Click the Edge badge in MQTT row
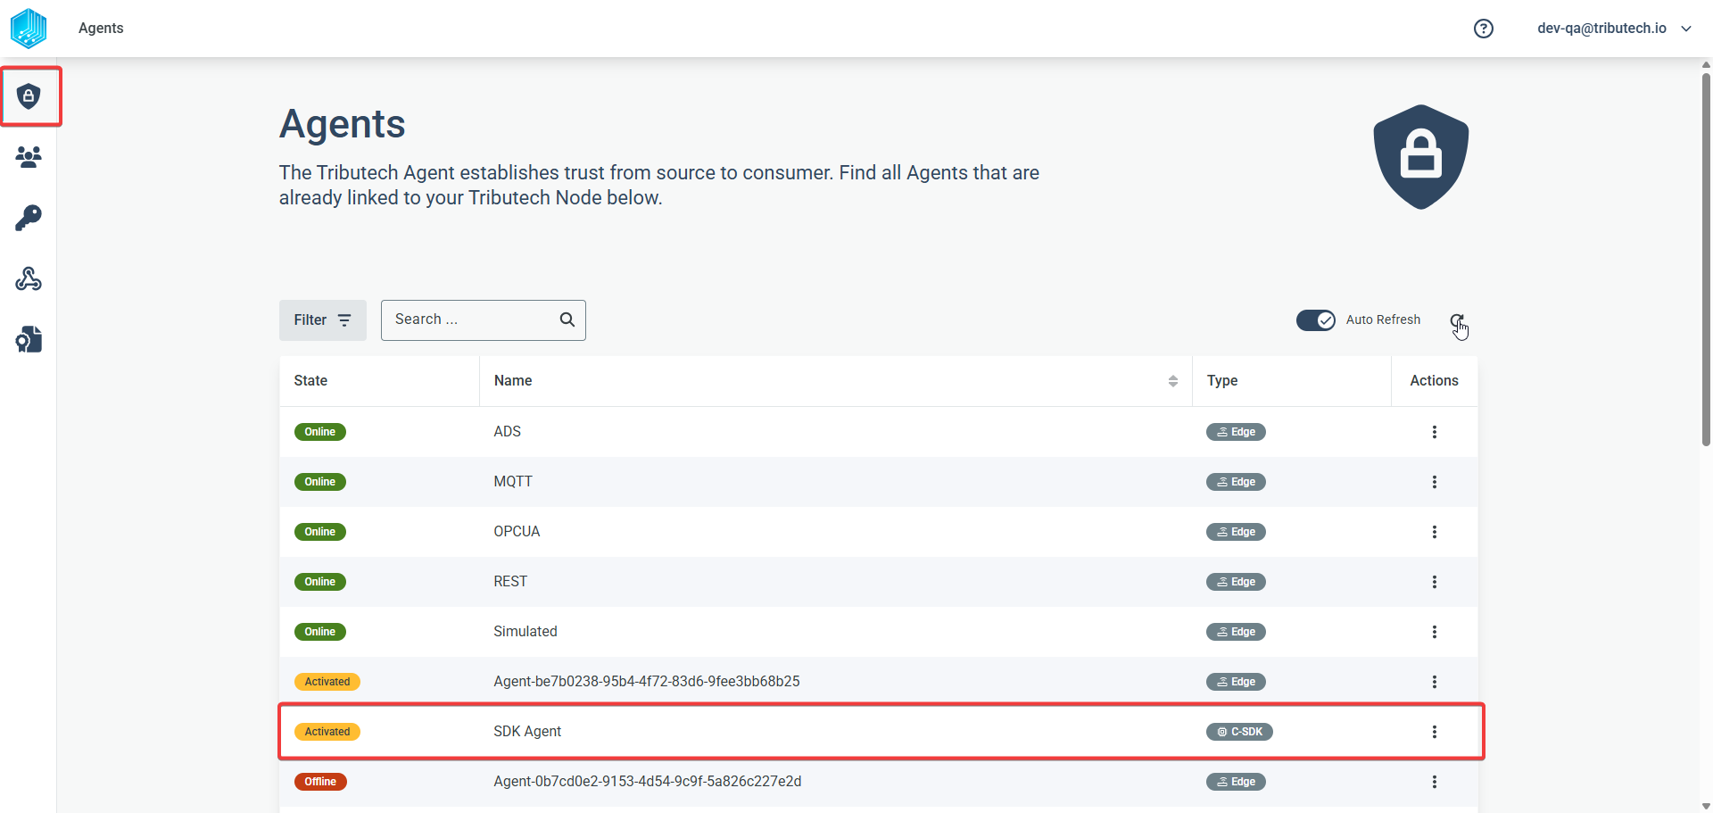Screen dimensions: 1713x813 (1236, 482)
